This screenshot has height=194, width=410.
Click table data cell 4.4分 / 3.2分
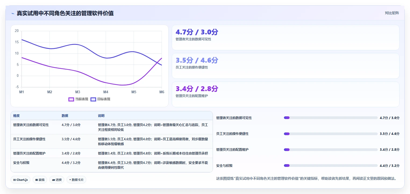click(x=71, y=163)
